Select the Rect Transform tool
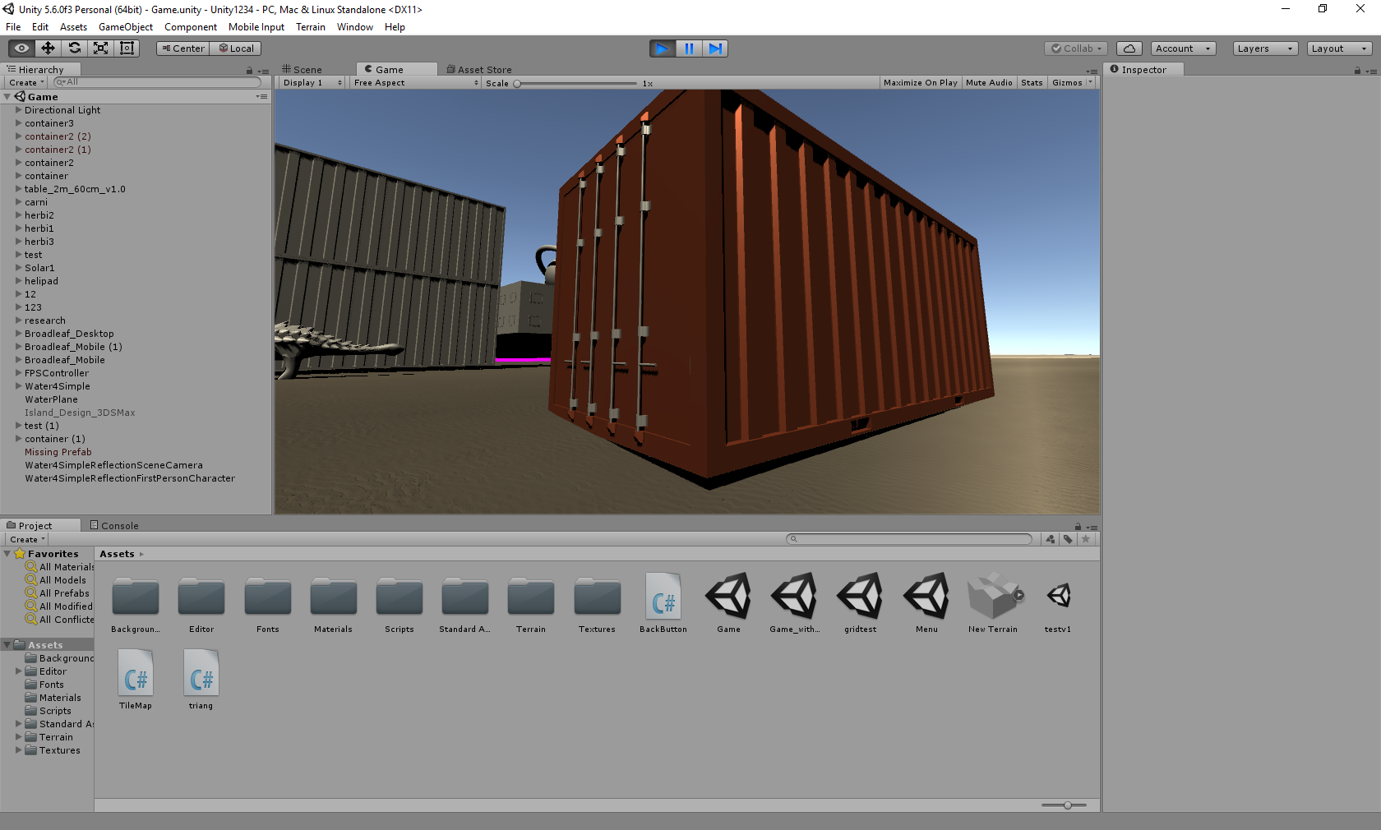The image size is (1381, 830). click(127, 48)
